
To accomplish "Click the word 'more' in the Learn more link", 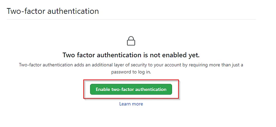I will 137,104.
